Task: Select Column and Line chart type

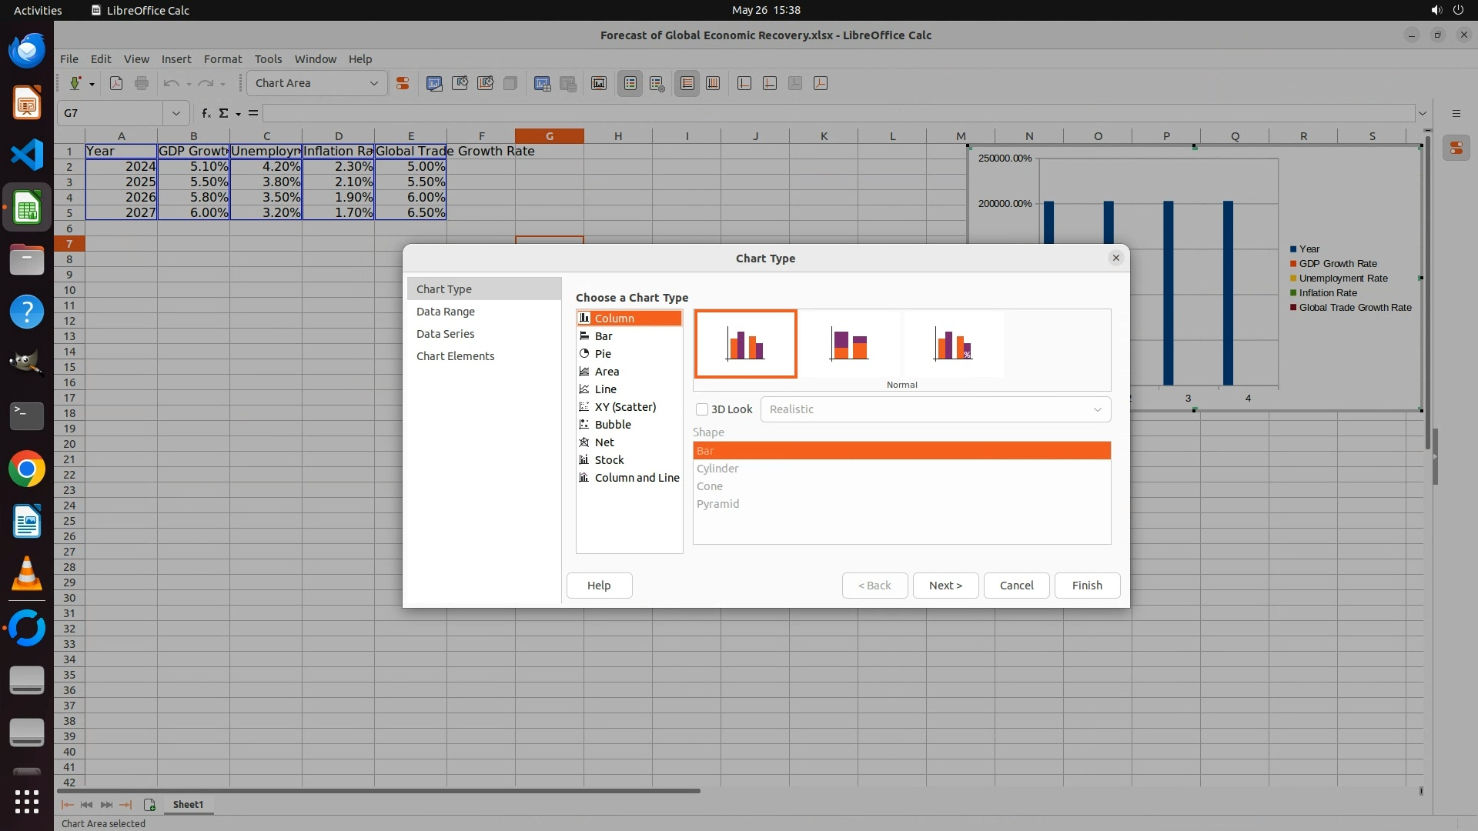Action: click(637, 478)
